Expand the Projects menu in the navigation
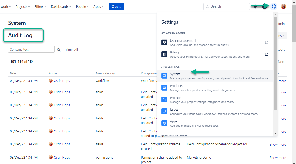Viewport: 296px width, 164px height. pos(23,6)
